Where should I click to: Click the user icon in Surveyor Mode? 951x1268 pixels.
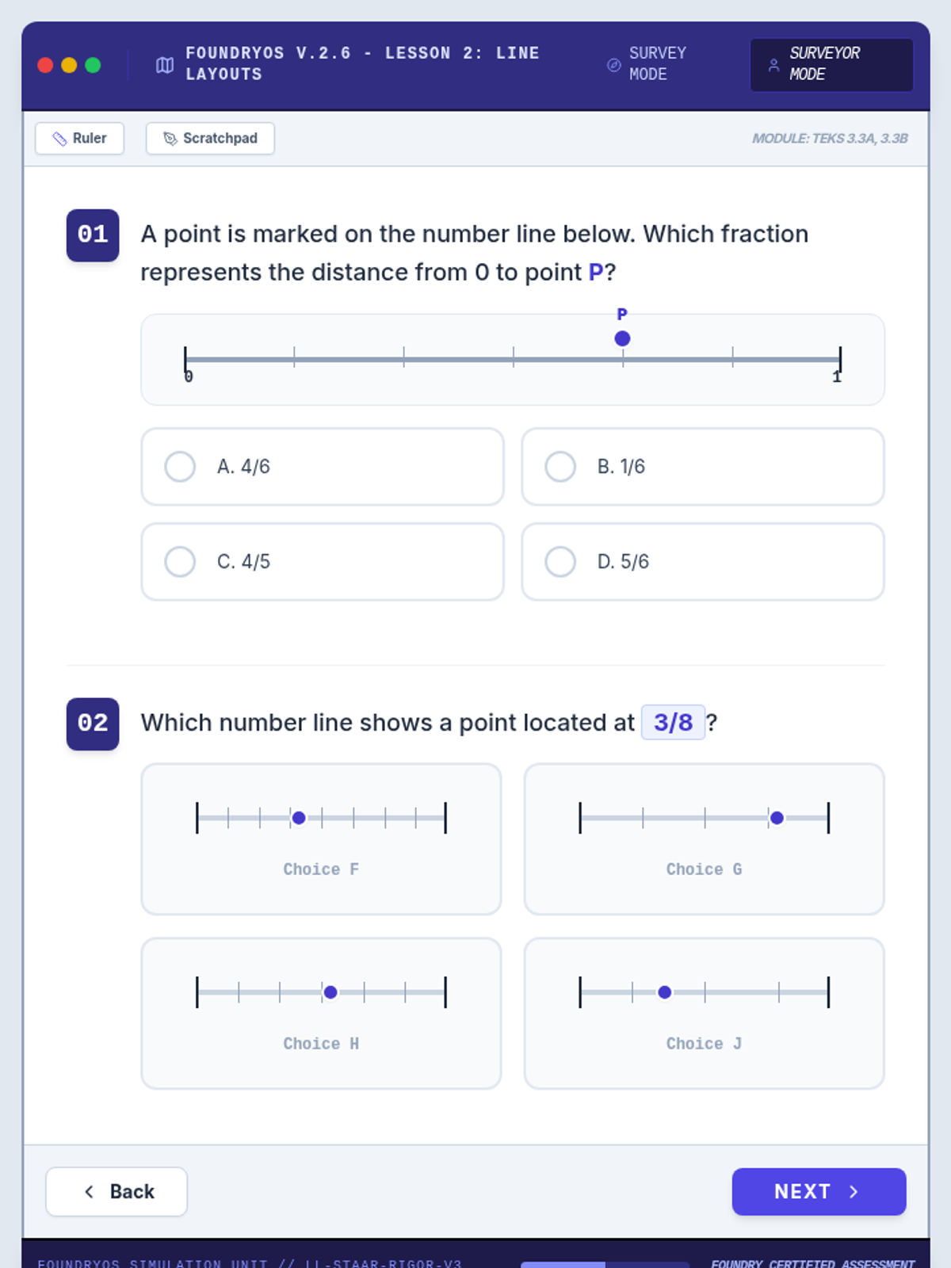pyautogui.click(x=773, y=65)
